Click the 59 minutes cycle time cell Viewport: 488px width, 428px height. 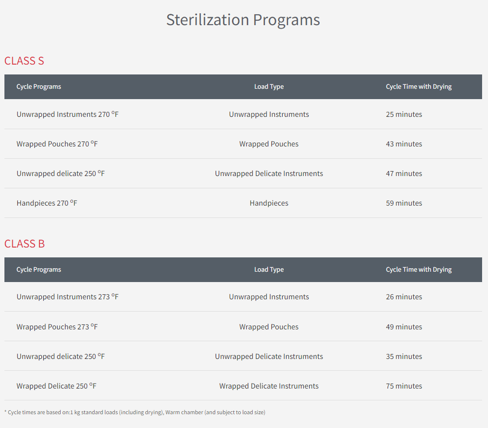pyautogui.click(x=404, y=203)
